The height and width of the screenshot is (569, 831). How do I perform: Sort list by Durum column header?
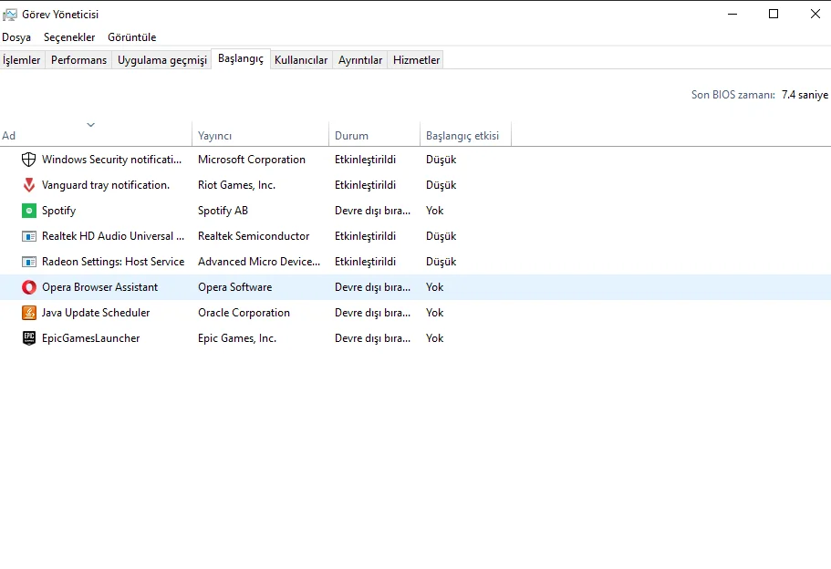point(351,136)
